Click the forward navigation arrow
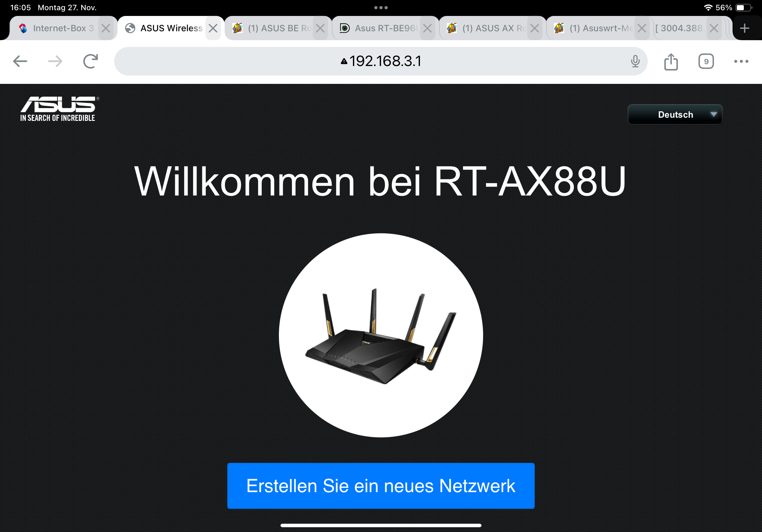Image resolution: width=762 pixels, height=532 pixels. tap(55, 61)
